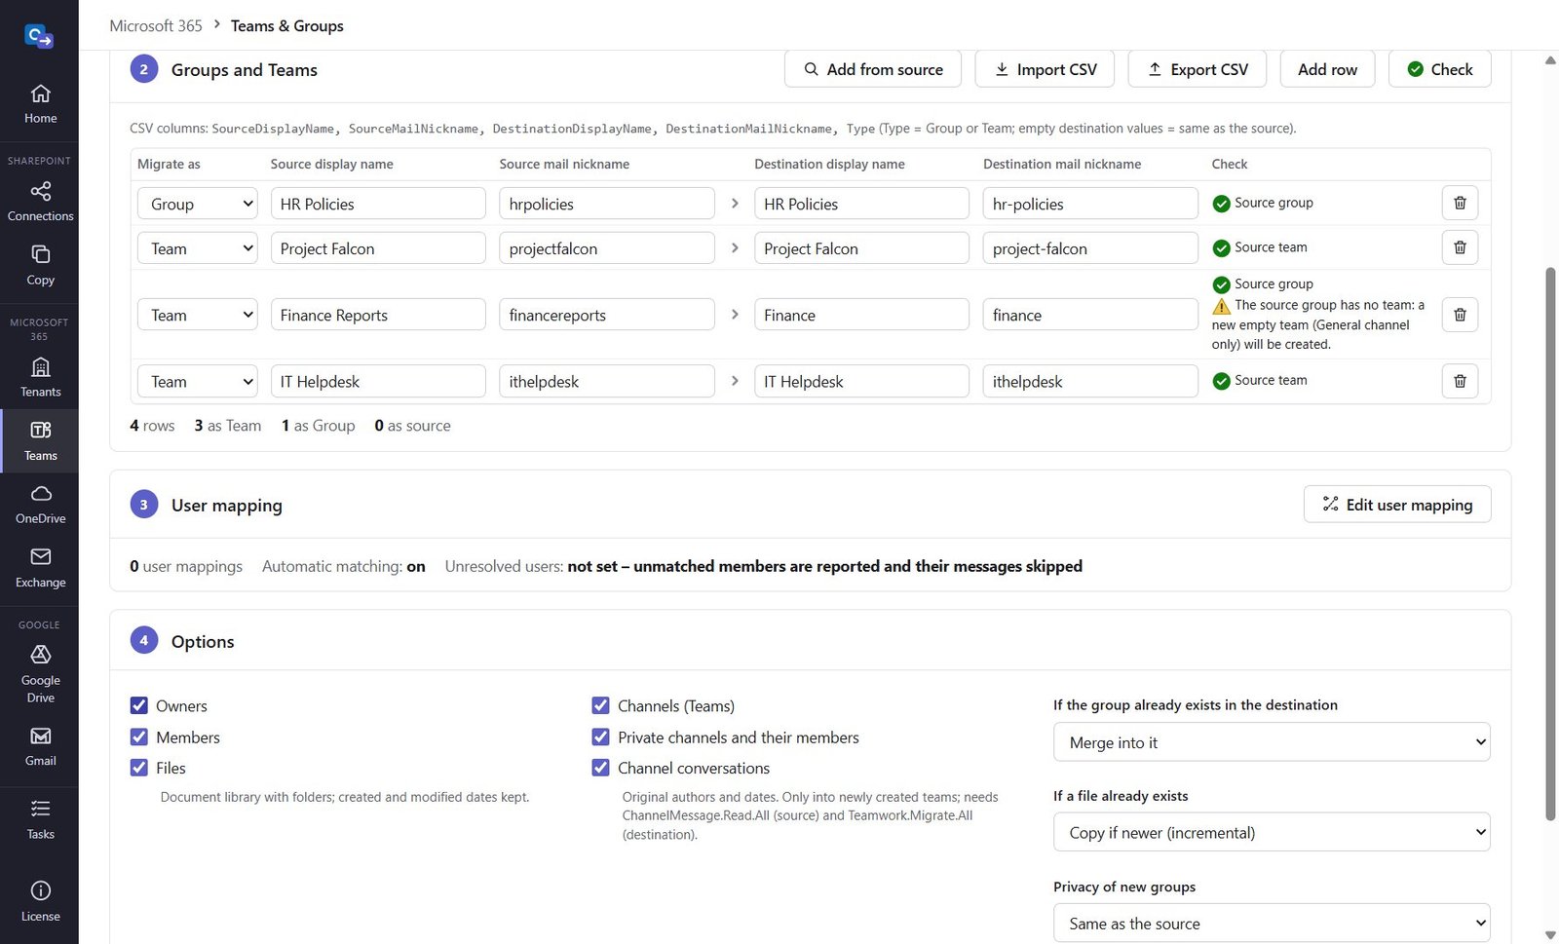Open Edit user mapping
The width and height of the screenshot is (1559, 944).
(x=1397, y=504)
